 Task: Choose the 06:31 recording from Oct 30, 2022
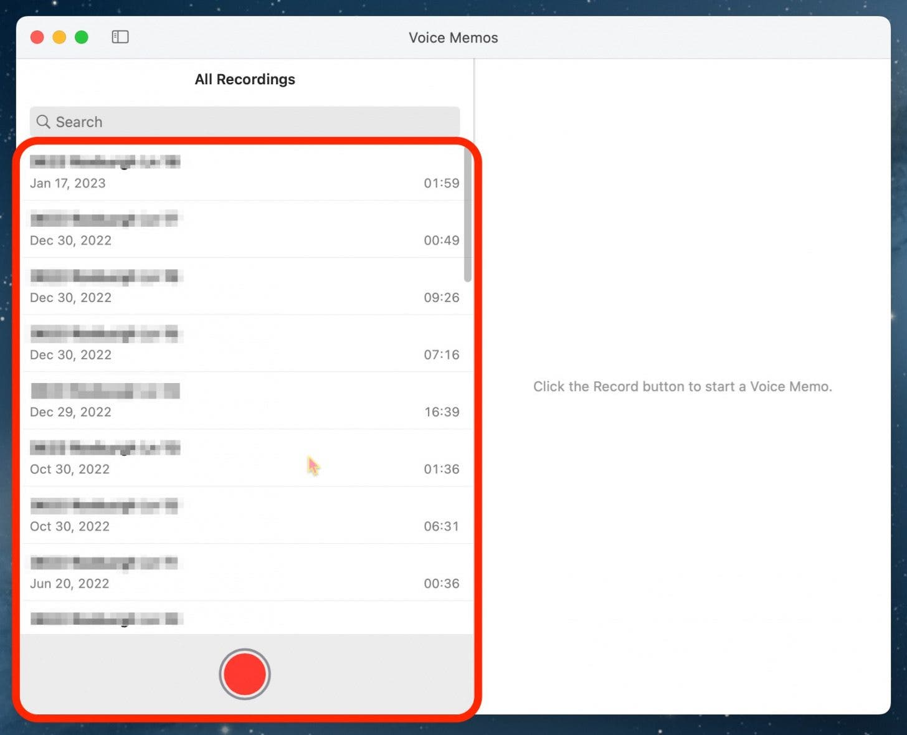[x=245, y=515]
